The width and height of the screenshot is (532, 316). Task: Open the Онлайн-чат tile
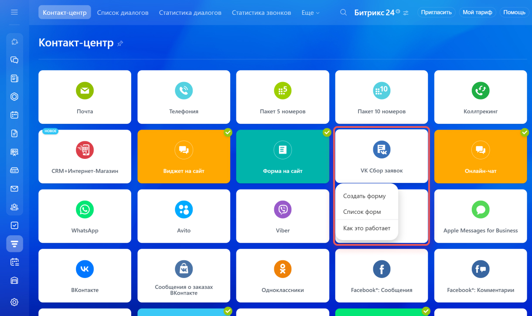coord(481,157)
